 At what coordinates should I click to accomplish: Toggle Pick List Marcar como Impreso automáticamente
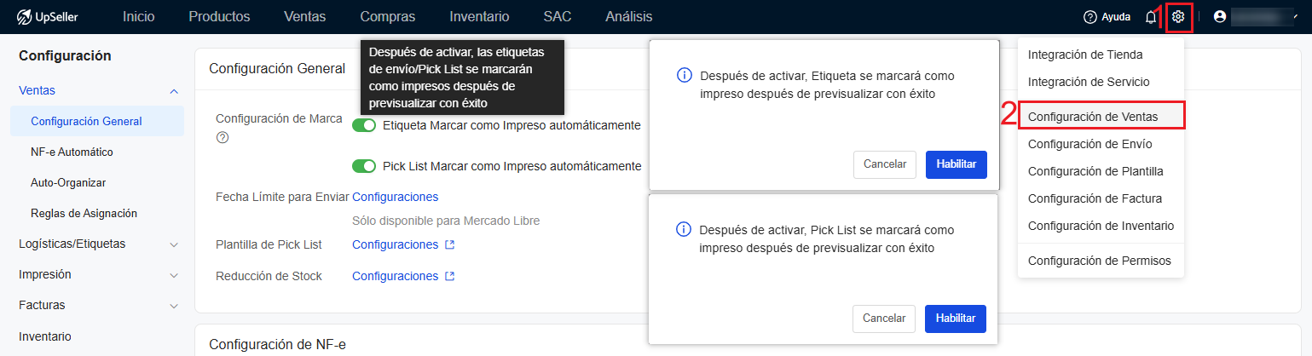click(364, 166)
